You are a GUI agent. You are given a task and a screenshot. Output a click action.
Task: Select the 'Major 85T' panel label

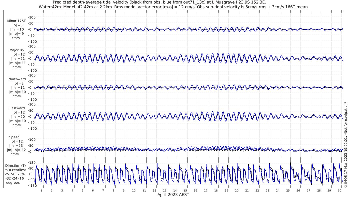coord(17,50)
